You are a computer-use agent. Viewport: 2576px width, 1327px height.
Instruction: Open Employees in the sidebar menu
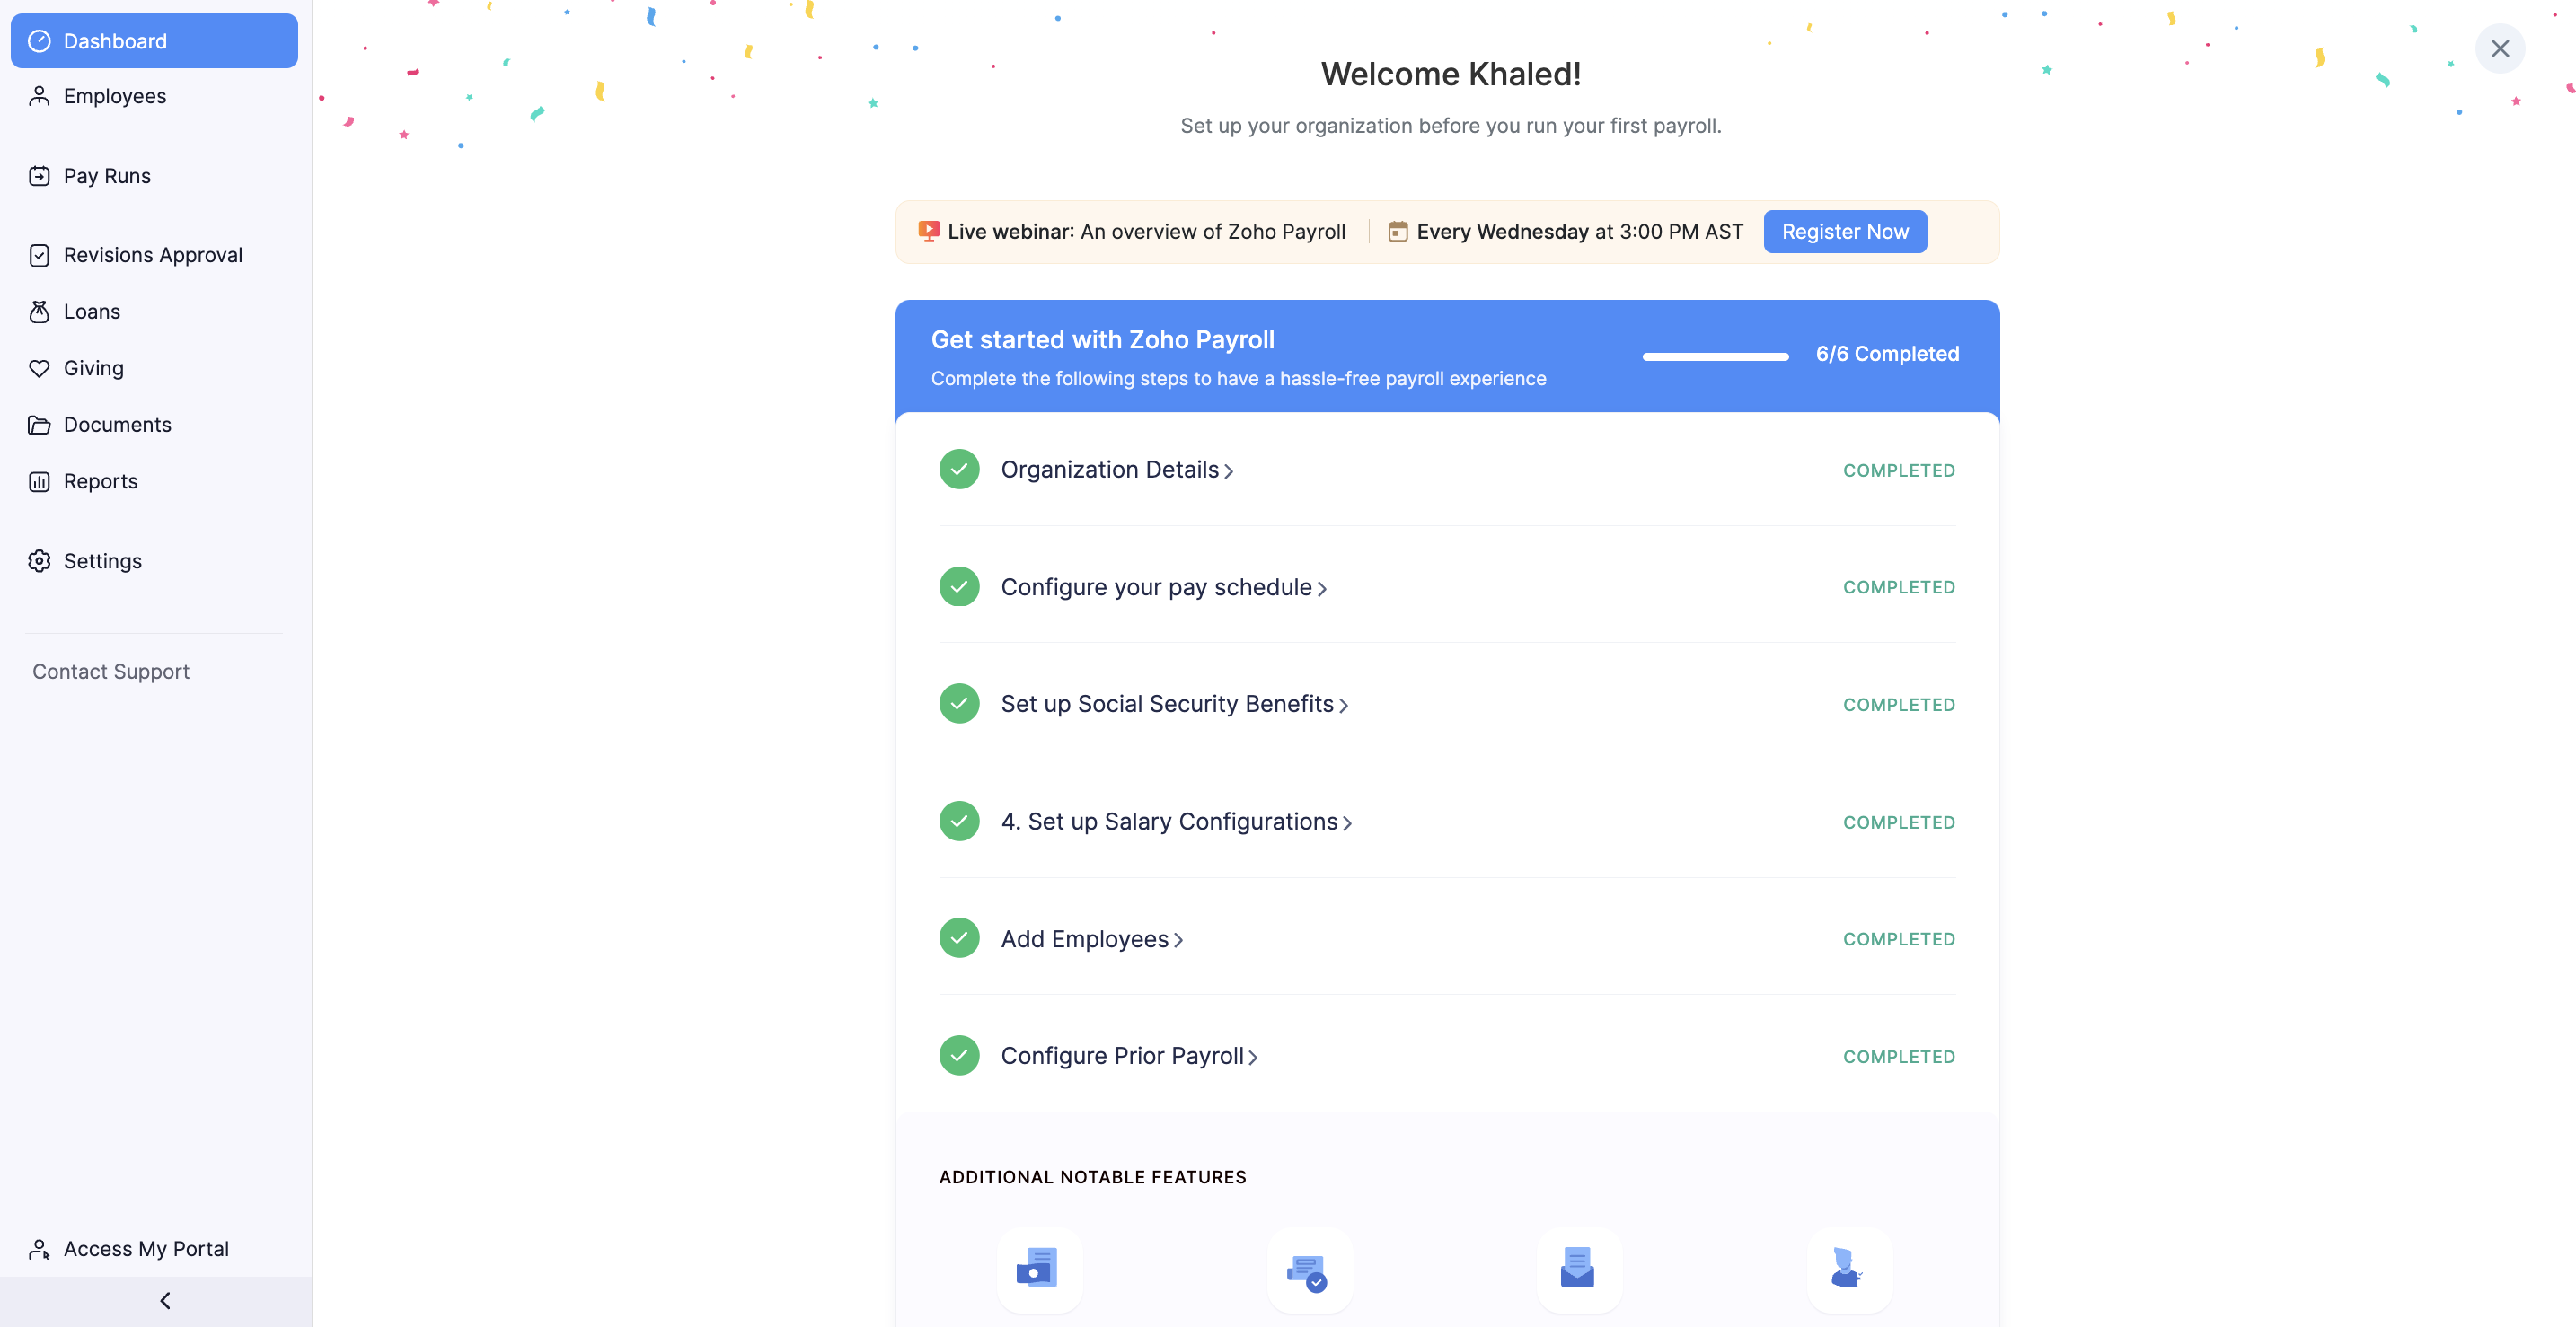point(114,96)
